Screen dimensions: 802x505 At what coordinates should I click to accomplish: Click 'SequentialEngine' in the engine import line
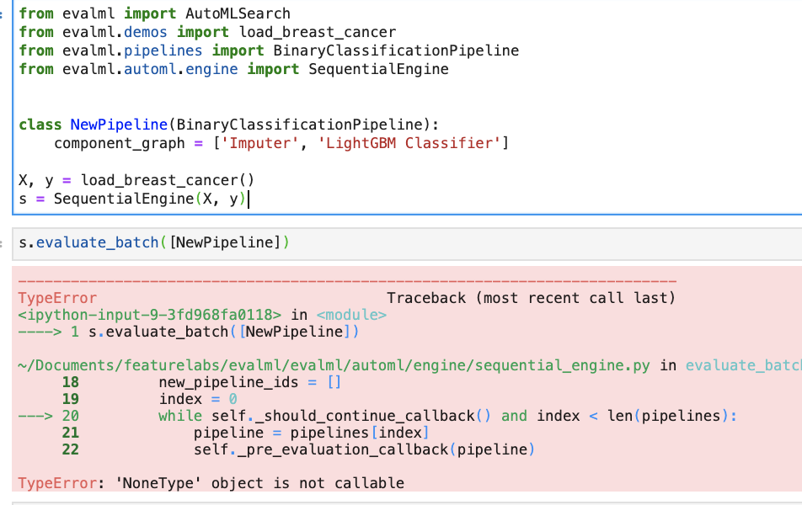pos(378,69)
